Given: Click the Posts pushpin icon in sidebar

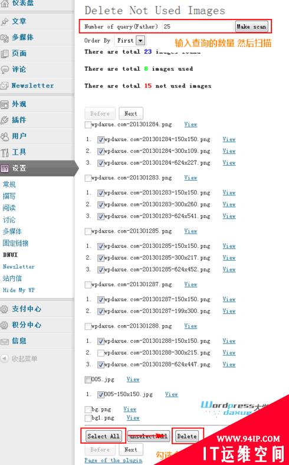Looking at the screenshot, I should (5, 22).
